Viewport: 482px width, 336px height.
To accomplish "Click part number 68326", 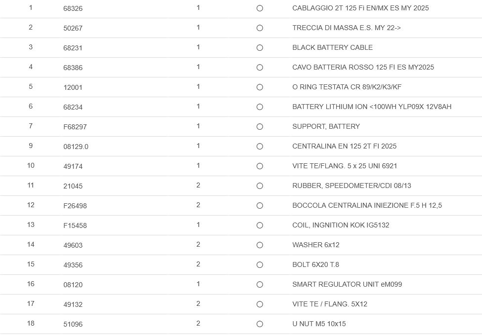I will point(73,8).
